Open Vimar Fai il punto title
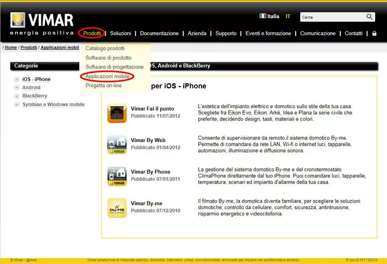387x264 pixels. pyautogui.click(x=152, y=109)
